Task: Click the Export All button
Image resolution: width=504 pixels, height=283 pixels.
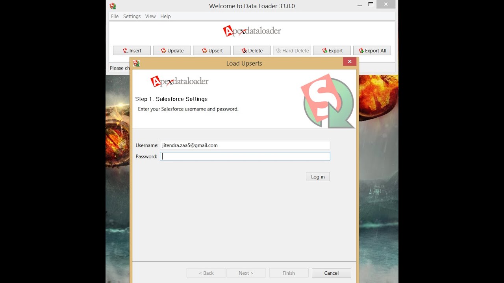Action: click(x=372, y=50)
